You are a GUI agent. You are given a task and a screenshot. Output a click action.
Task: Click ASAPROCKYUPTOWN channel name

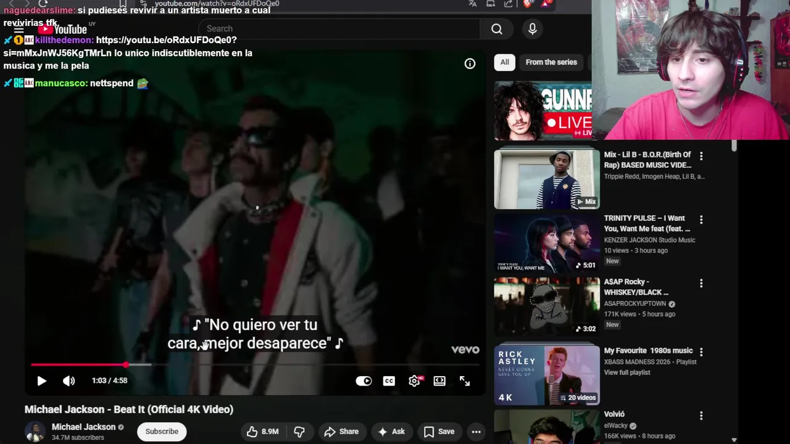tap(635, 303)
